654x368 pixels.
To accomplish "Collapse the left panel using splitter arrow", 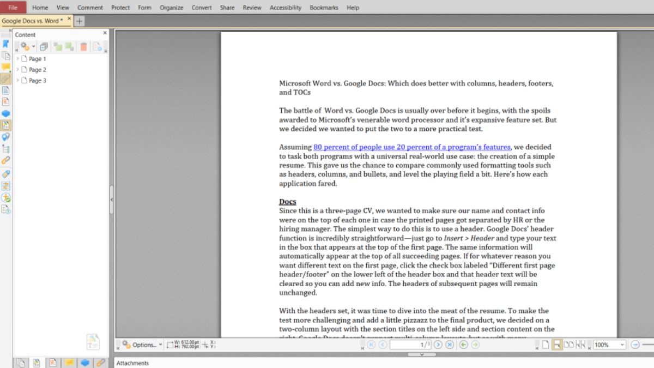I will click(112, 200).
